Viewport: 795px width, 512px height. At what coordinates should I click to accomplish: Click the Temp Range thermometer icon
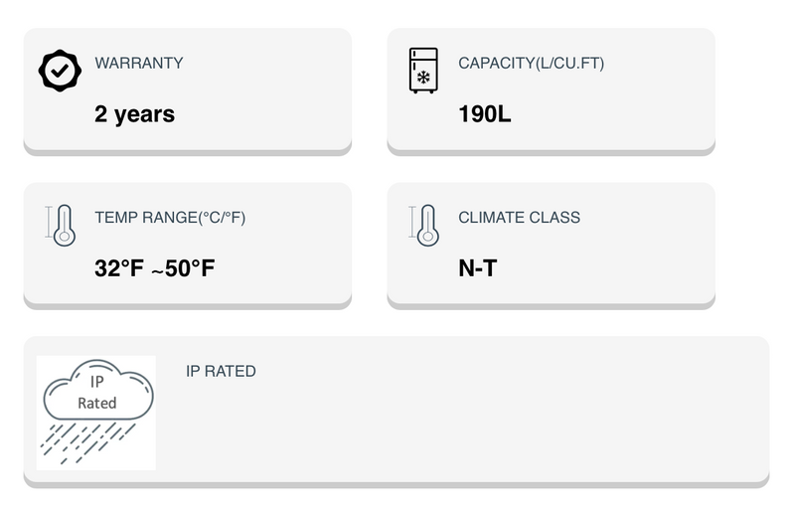(x=63, y=225)
